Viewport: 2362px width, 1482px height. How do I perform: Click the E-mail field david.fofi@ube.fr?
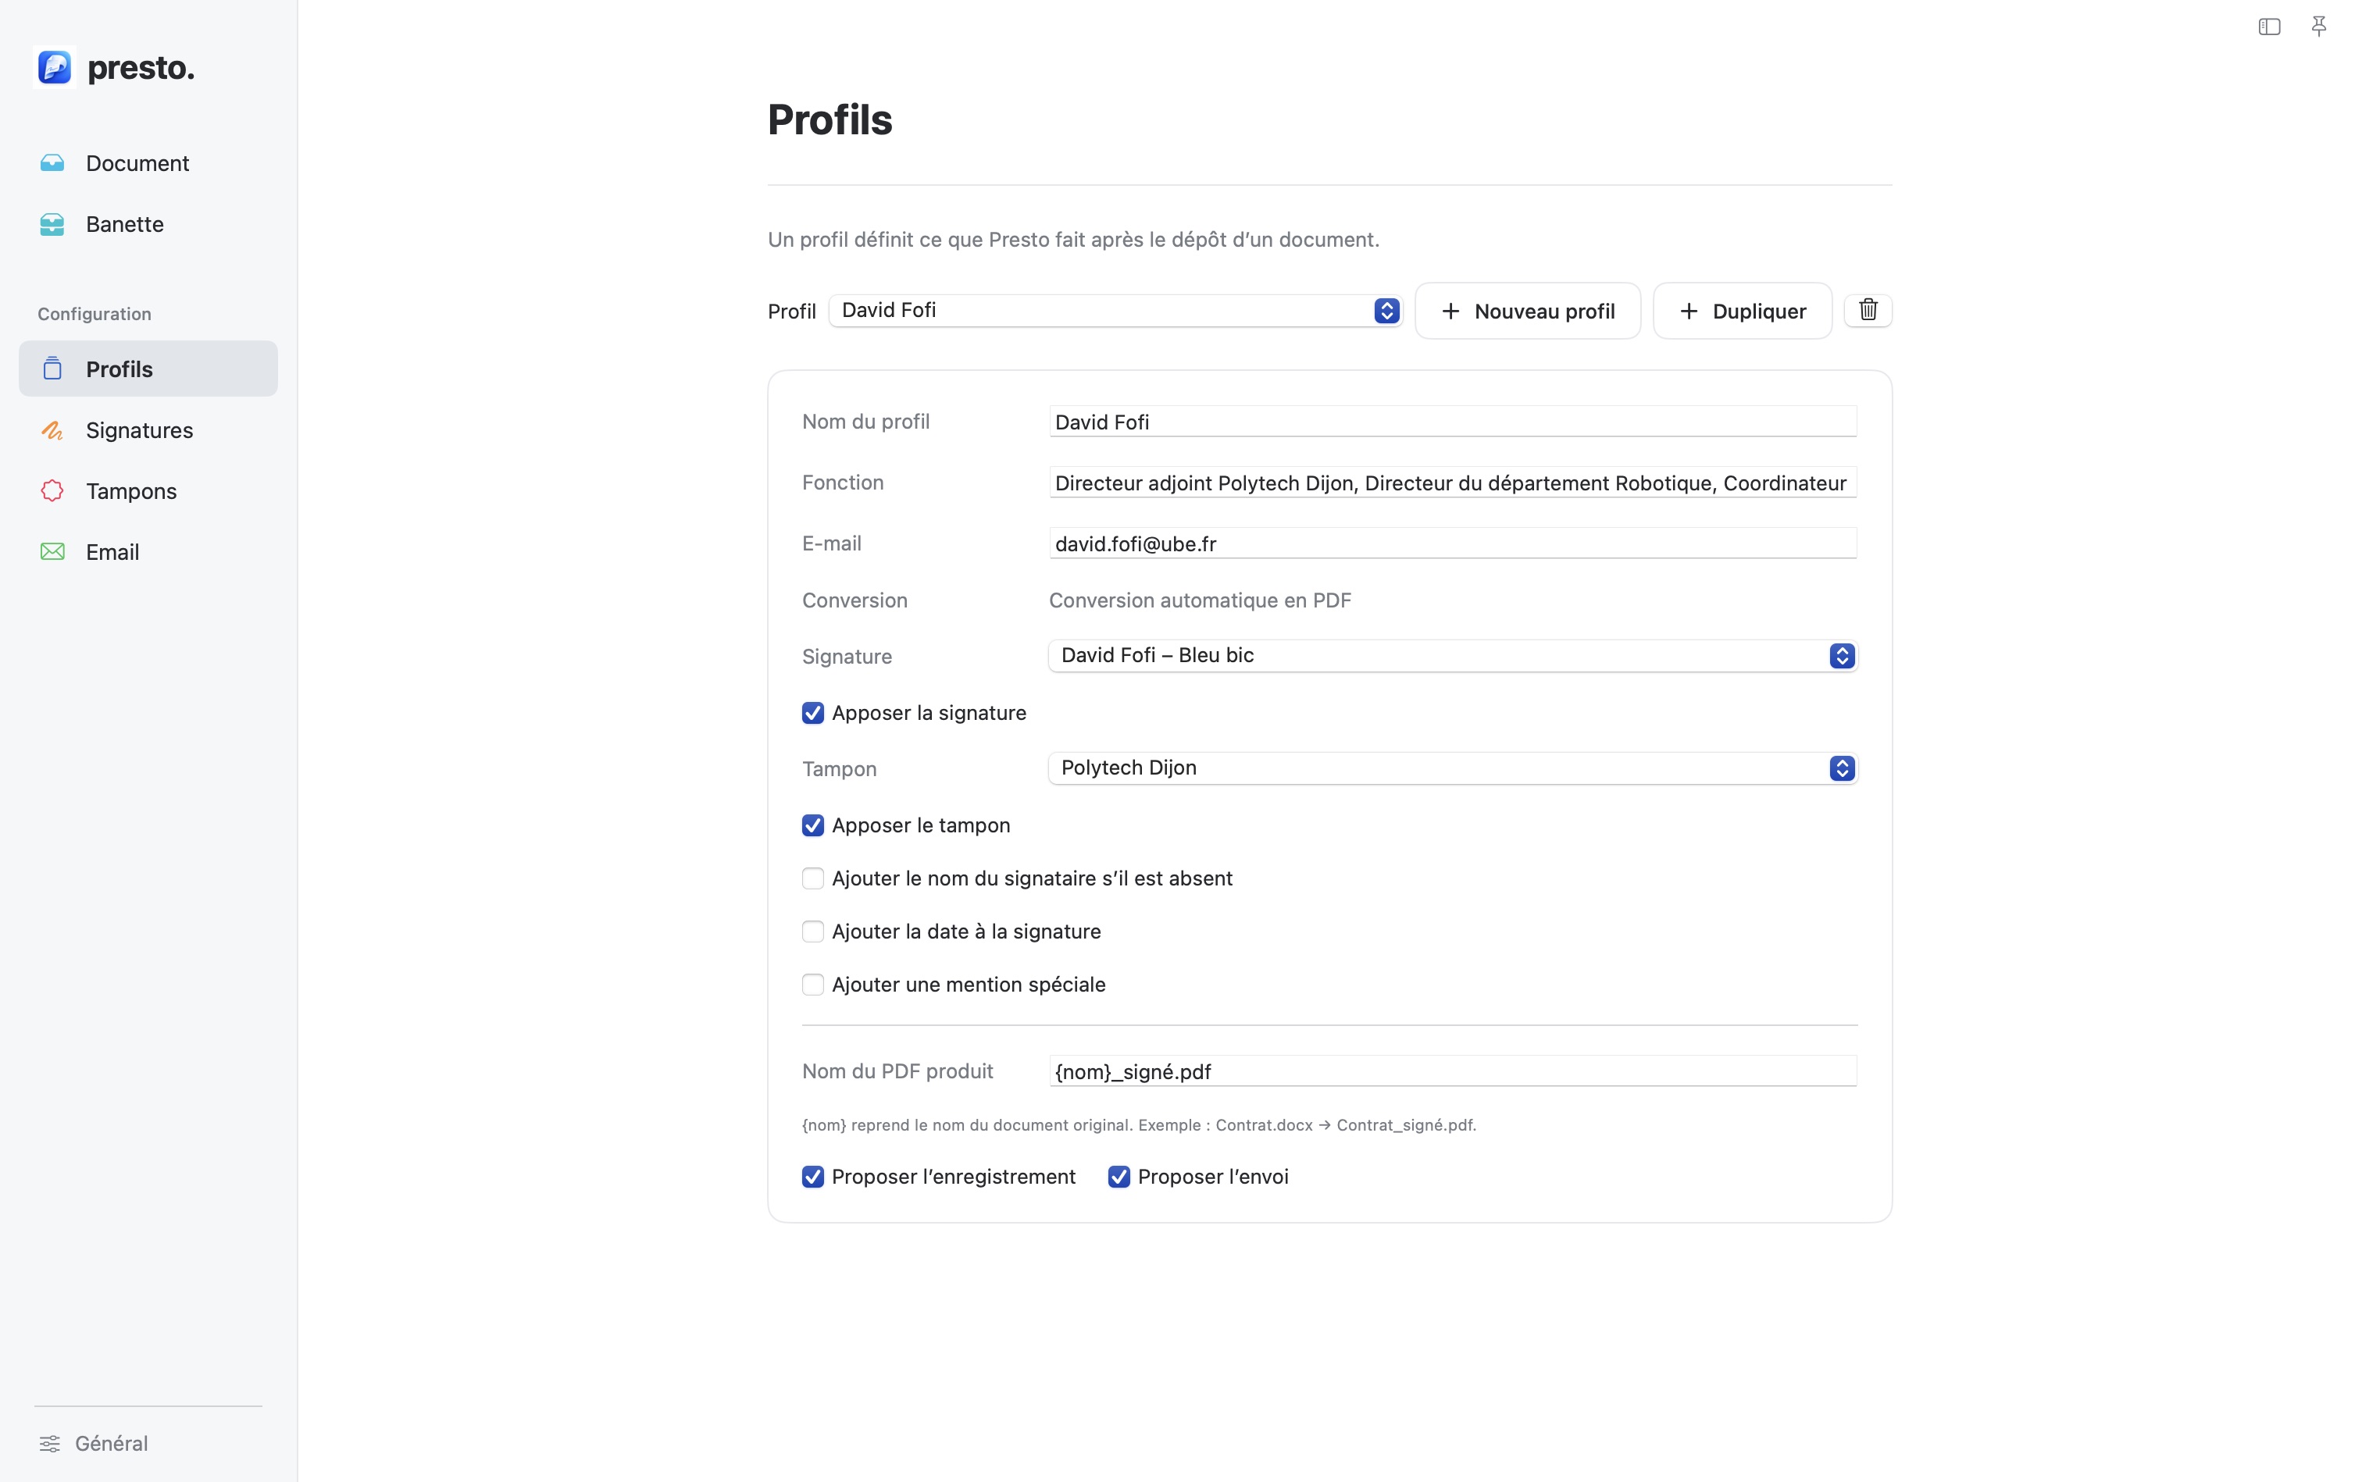pos(1453,543)
